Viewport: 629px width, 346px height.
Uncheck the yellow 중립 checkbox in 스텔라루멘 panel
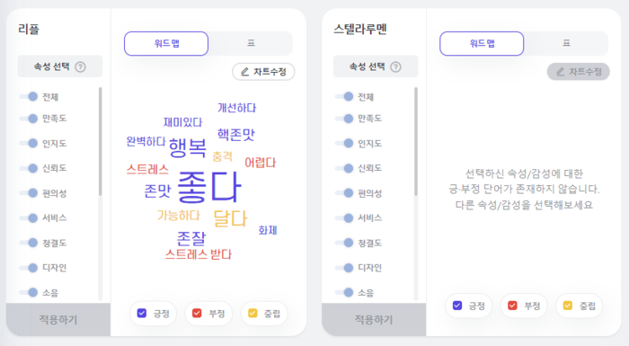pyautogui.click(x=568, y=306)
